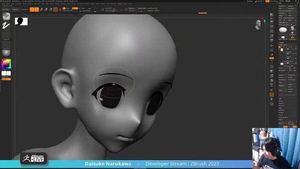The image size is (300, 169).
Task: Open the Texture selector slot
Action: (6, 45)
